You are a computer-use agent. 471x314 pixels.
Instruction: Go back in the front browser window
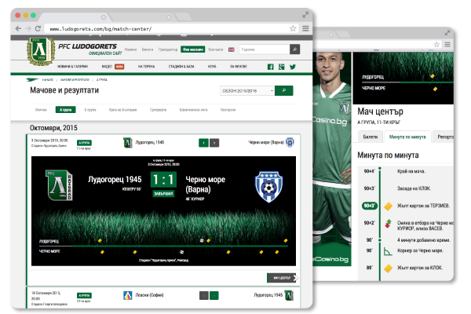tap(18, 28)
